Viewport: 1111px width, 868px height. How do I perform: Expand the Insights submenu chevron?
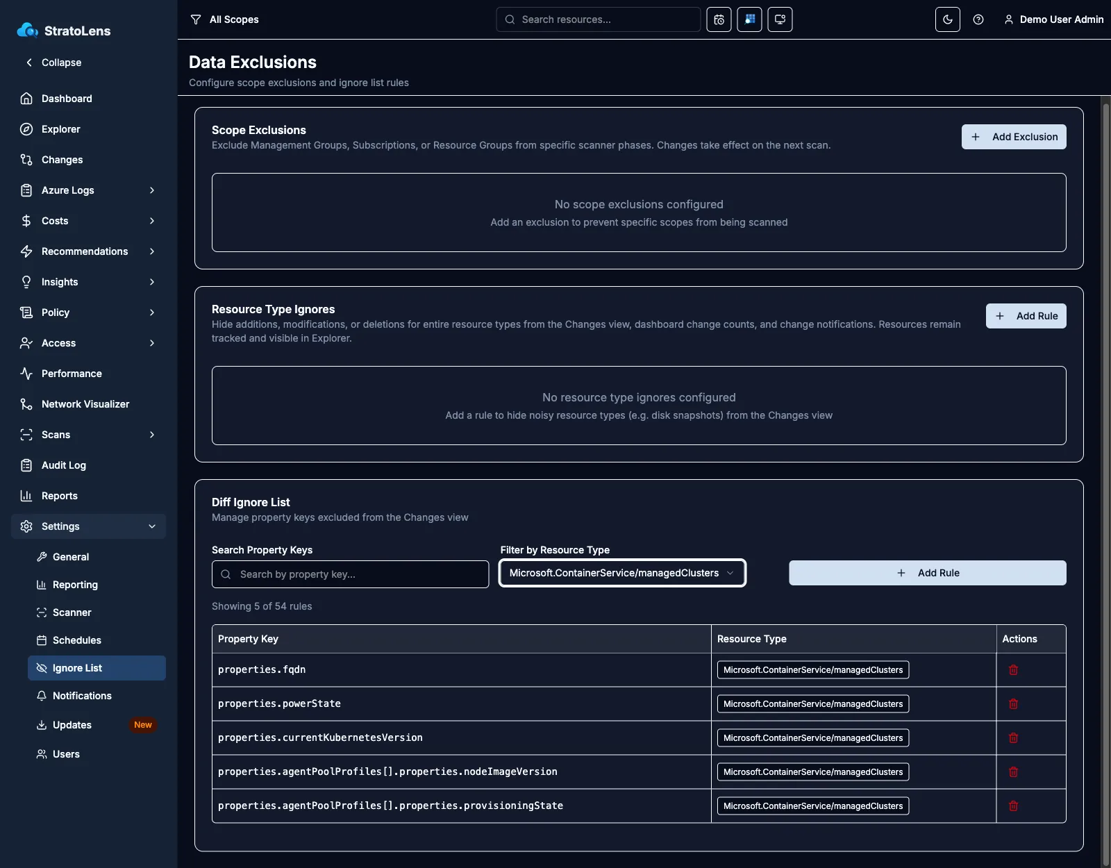pyautogui.click(x=152, y=282)
